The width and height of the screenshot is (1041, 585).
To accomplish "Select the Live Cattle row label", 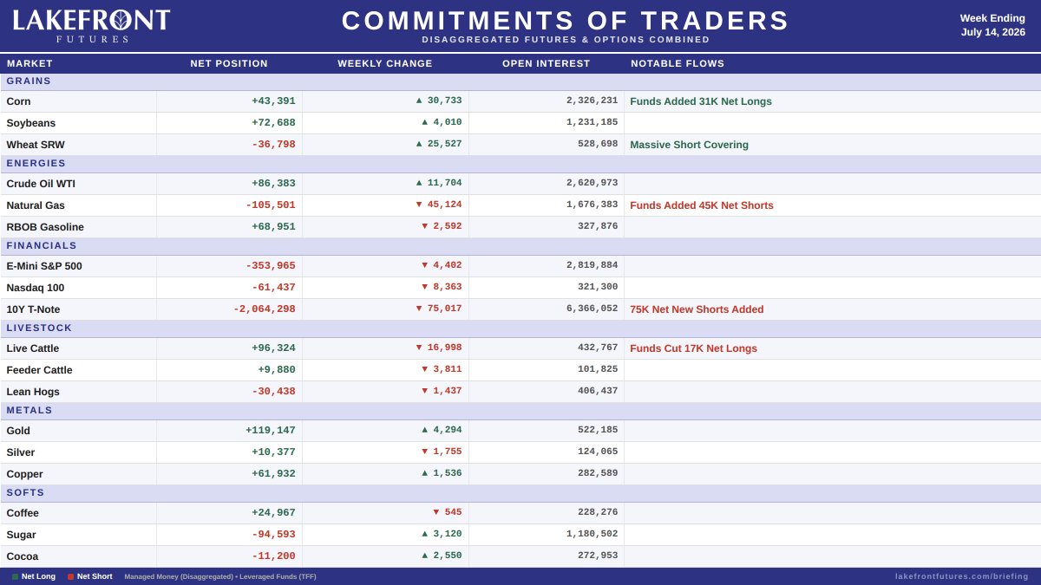I will point(33,348).
